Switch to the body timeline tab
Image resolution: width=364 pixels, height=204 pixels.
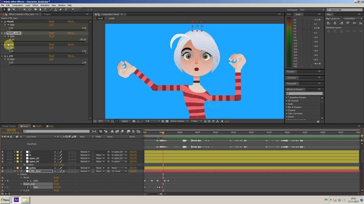pyautogui.click(x=51, y=126)
